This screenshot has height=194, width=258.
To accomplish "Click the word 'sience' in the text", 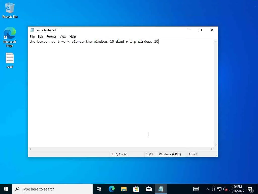I will tap(78, 42).
